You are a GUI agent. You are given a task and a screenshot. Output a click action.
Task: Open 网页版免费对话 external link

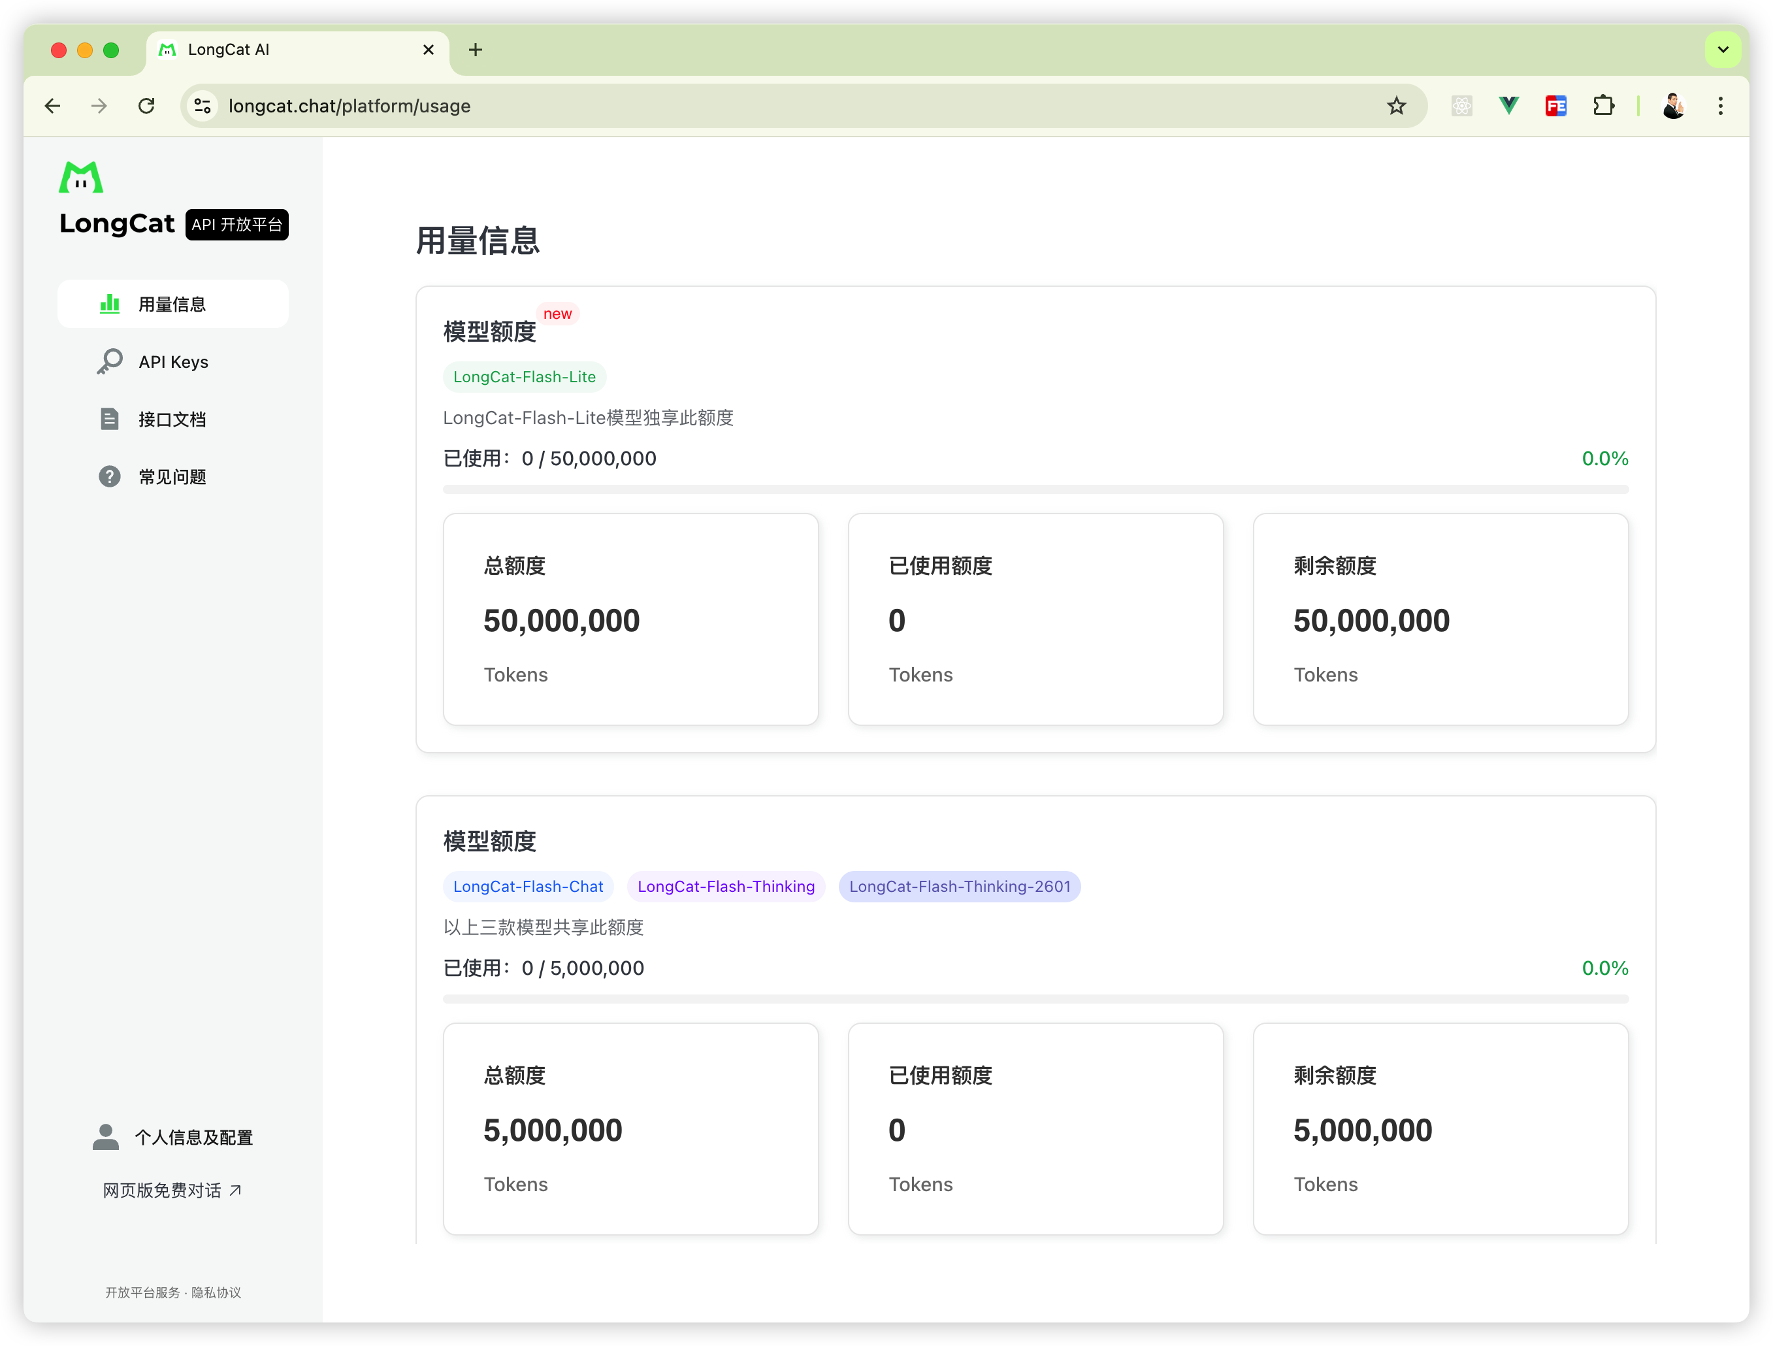pos(172,1190)
